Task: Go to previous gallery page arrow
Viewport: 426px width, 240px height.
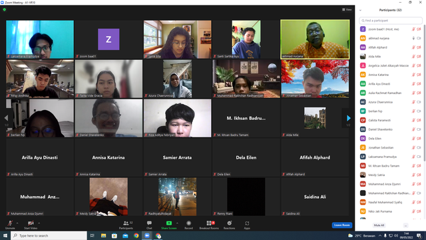Action: coord(6,118)
